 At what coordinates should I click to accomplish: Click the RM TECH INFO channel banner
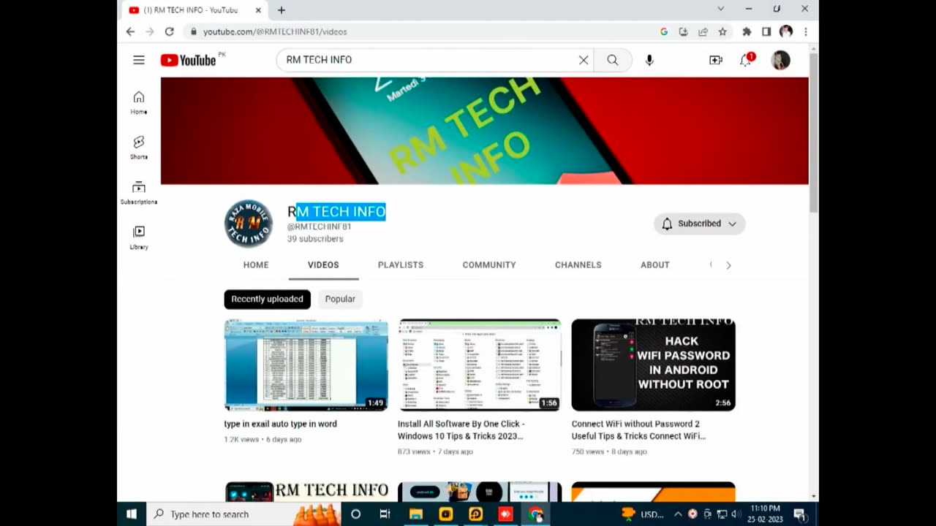(485, 131)
